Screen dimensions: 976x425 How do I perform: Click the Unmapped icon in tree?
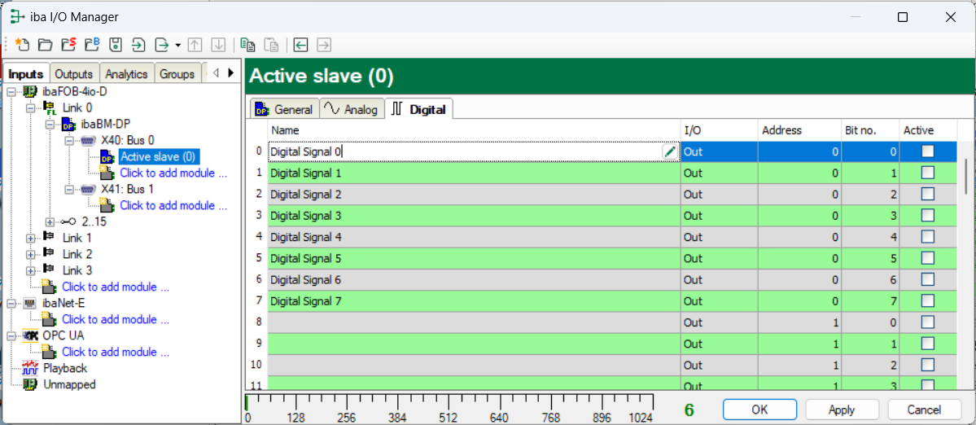[30, 384]
